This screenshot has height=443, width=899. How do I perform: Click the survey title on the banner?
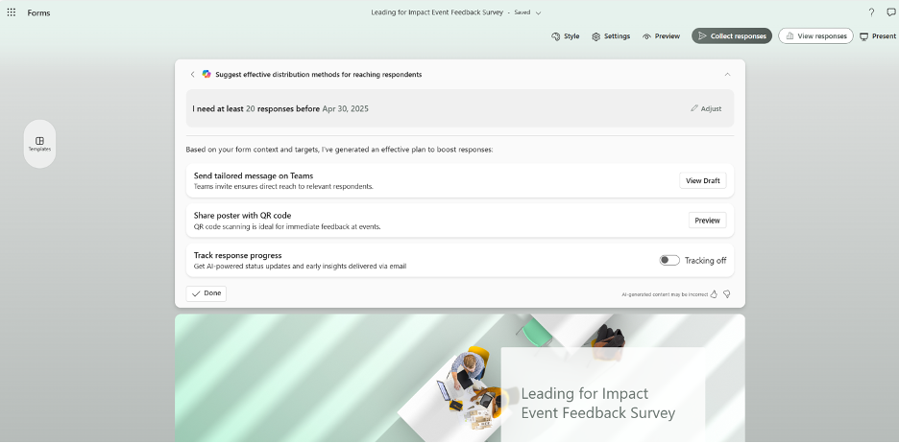click(598, 404)
